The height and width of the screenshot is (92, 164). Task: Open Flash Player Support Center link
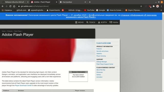(x=105, y=64)
